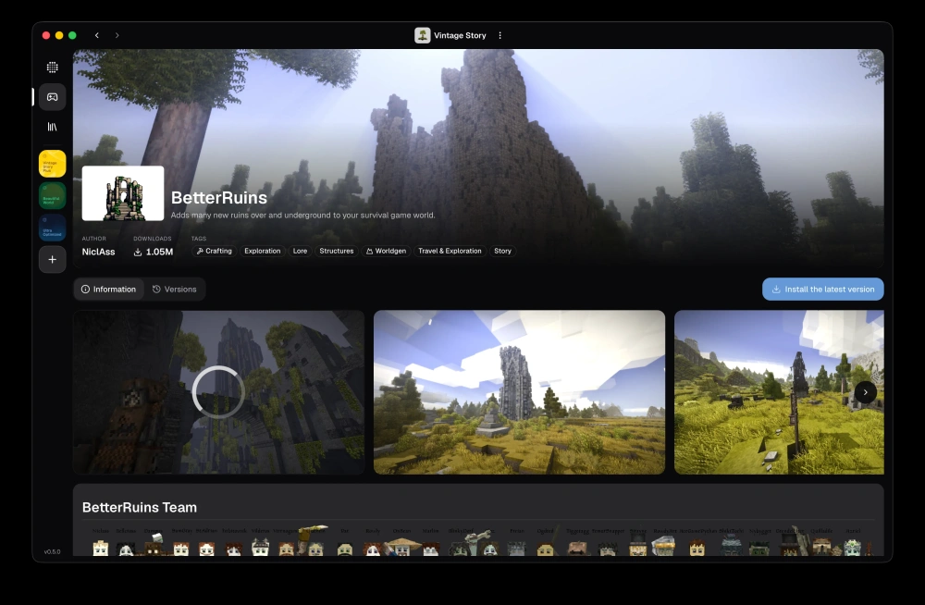Select the Story tag

click(502, 251)
